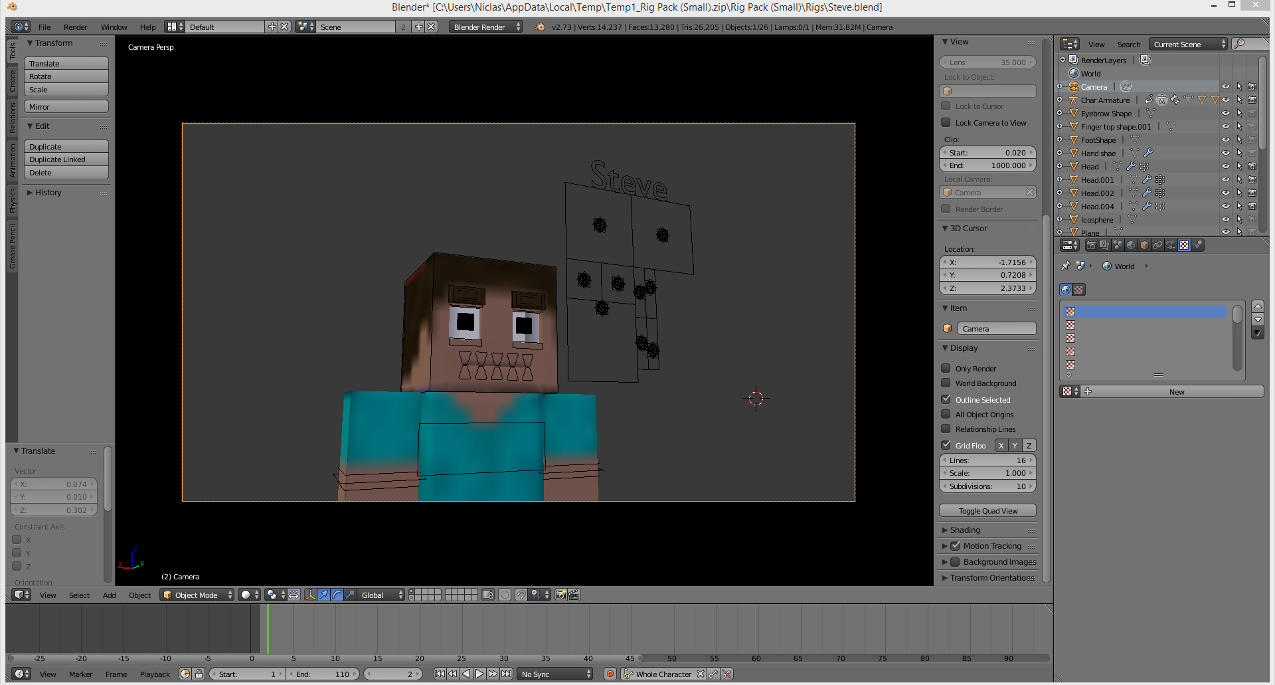Open the Object properties tab cube icon

click(x=1144, y=245)
